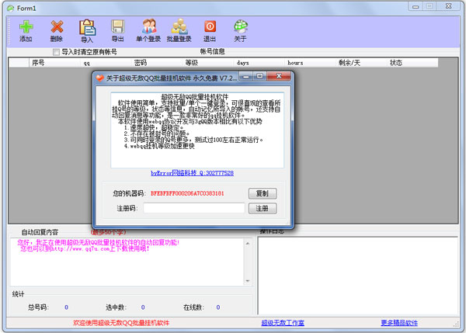Screen dimensions: 466x333
Task: Open the 更多精品软件 link
Action: pos(398,323)
